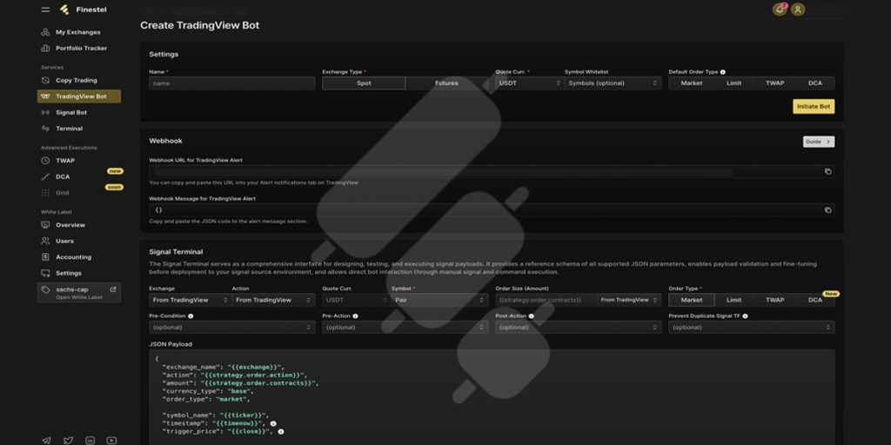Open the user profile avatar icon
The width and height of the screenshot is (891, 445).
798,10
